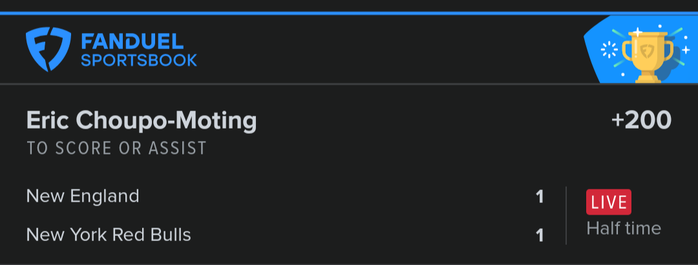Click the firework burst icon beside trophy
The image size is (698, 265).
(609, 50)
